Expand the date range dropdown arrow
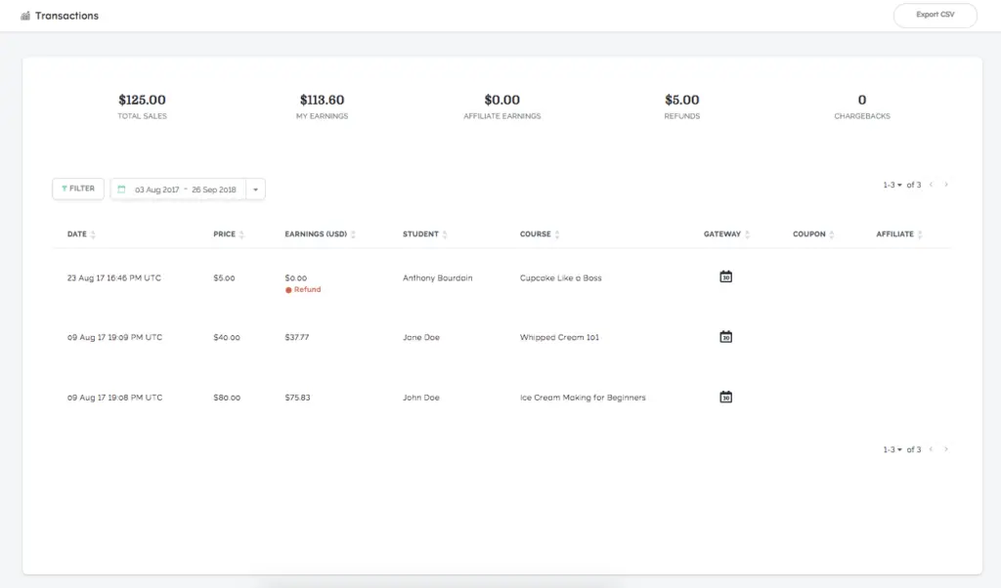Viewport: 1001px width, 588px height. [255, 189]
